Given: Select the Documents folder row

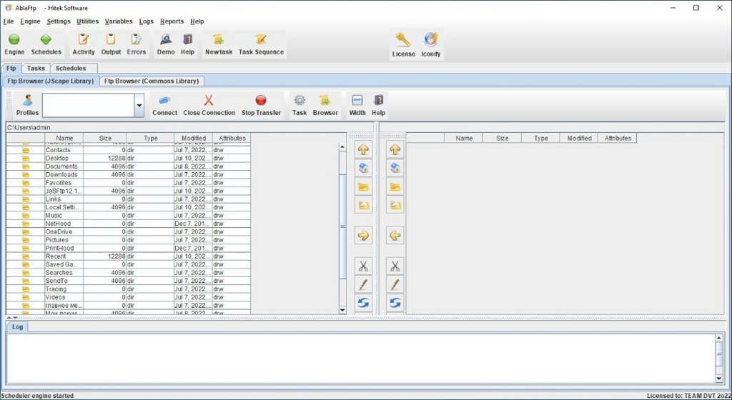Looking at the screenshot, I should coord(129,166).
